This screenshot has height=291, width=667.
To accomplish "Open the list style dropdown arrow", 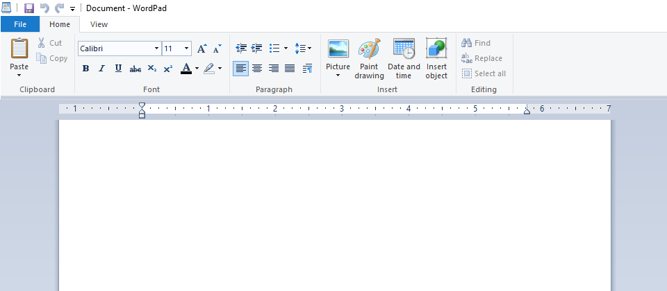I will click(286, 48).
